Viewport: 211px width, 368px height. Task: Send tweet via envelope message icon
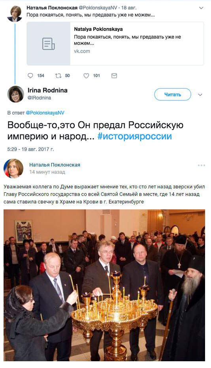(114, 76)
